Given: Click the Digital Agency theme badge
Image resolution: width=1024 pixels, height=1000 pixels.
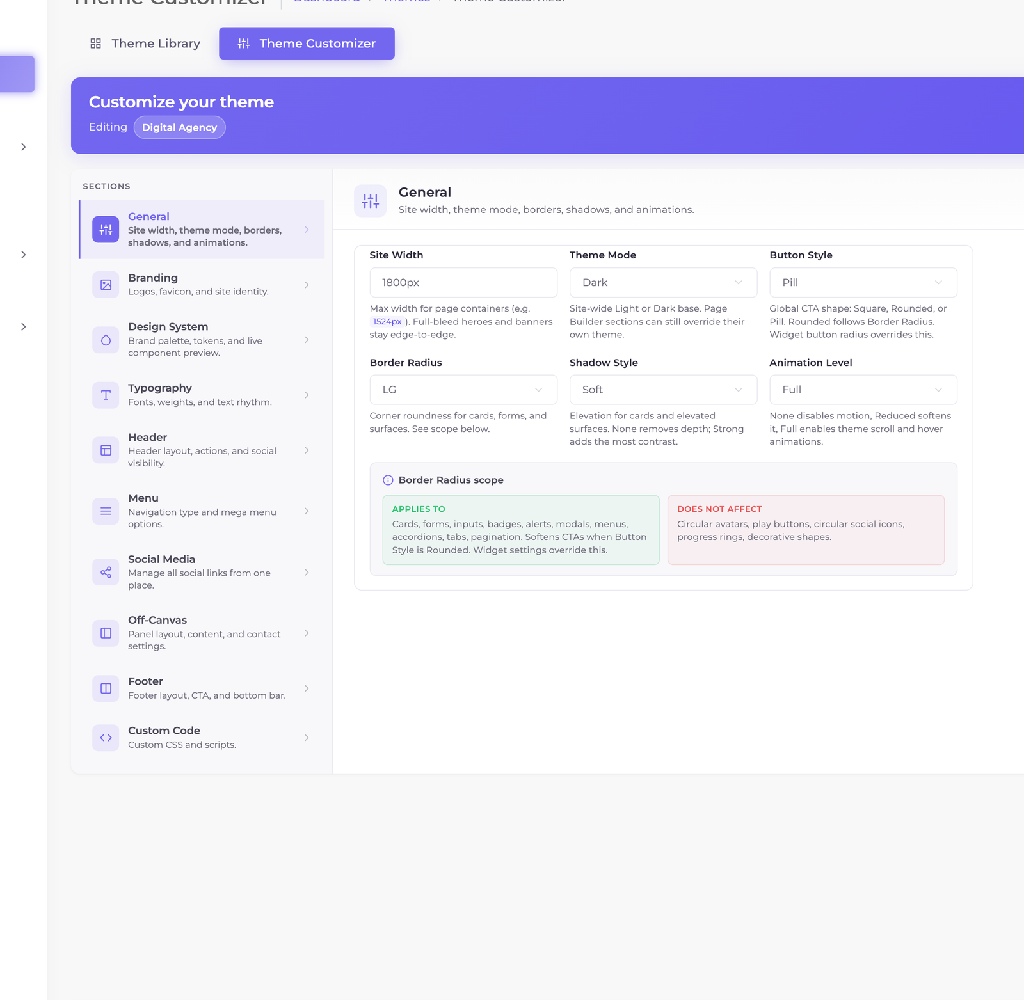Looking at the screenshot, I should coord(180,127).
